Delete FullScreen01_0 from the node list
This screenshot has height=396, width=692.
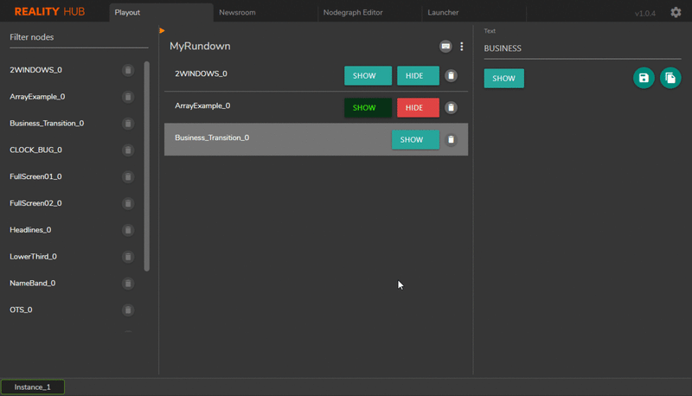(x=128, y=177)
